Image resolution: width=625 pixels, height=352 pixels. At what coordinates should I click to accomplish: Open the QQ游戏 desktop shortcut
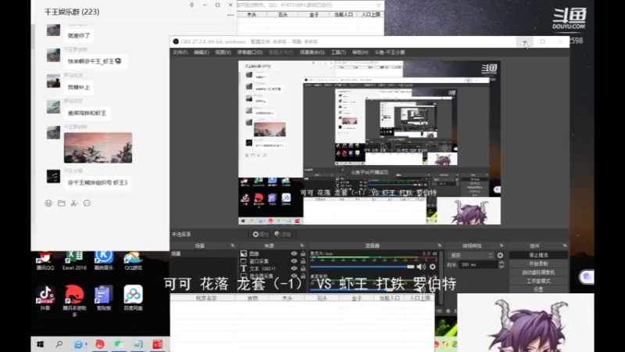[x=133, y=261]
